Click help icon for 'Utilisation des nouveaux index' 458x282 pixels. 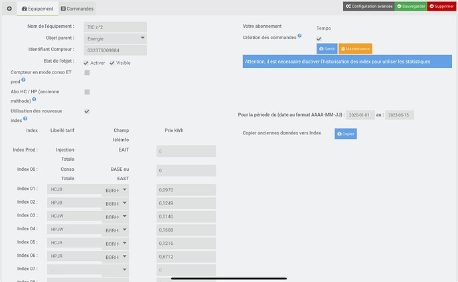24,119
